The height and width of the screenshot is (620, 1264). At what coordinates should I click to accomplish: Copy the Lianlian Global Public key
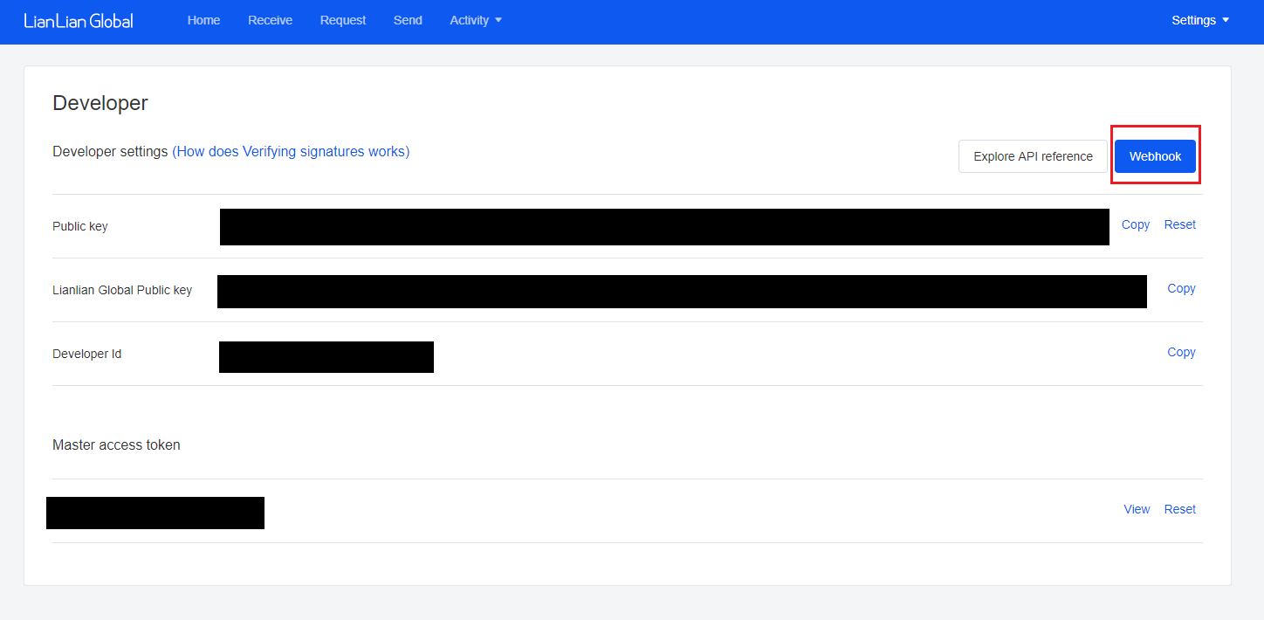click(x=1181, y=288)
